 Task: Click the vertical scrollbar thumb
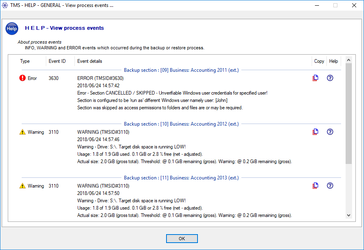click(x=348, y=113)
